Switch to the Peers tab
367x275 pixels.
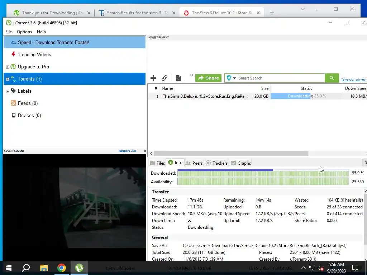click(194, 163)
